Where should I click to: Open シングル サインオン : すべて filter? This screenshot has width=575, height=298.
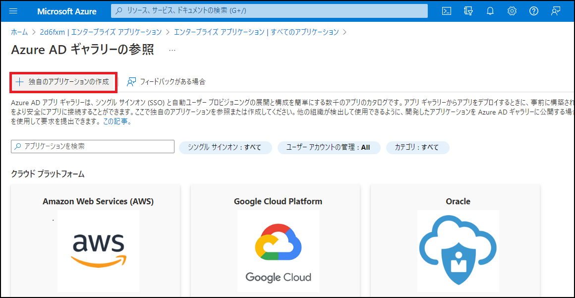[225, 148]
